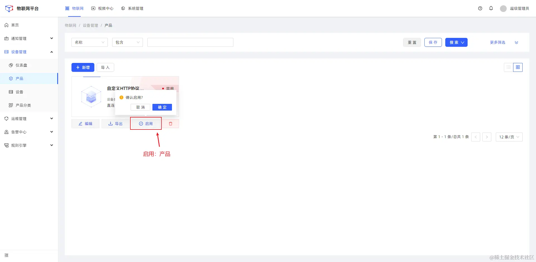
Task: Click the 仪表盘 dashboard icon
Action: click(x=11, y=65)
